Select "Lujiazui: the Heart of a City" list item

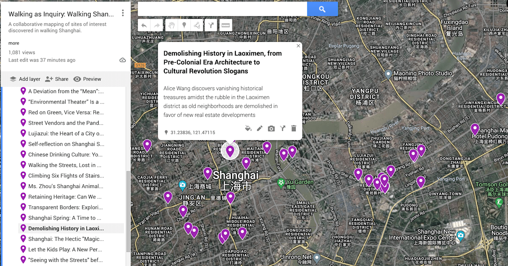[x=66, y=133]
